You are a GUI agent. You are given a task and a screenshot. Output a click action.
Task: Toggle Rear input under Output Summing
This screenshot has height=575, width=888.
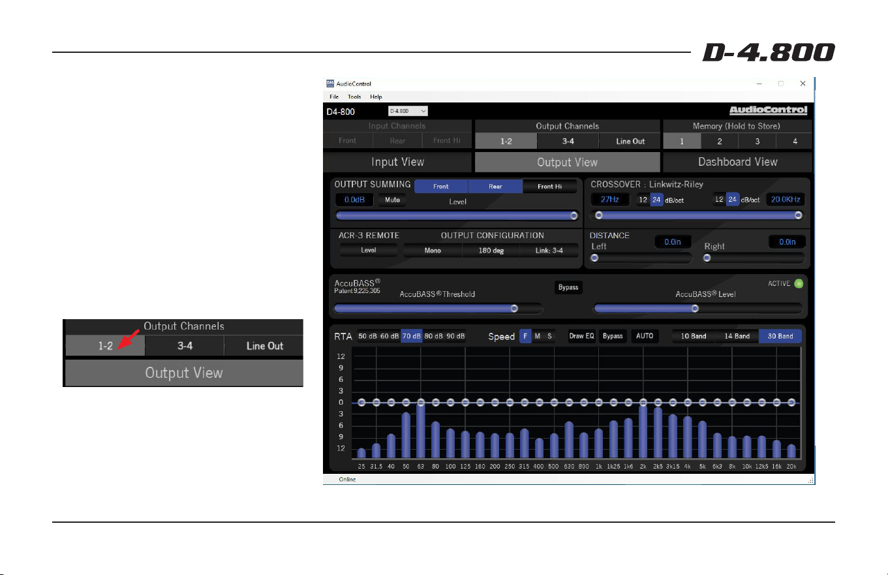point(495,187)
